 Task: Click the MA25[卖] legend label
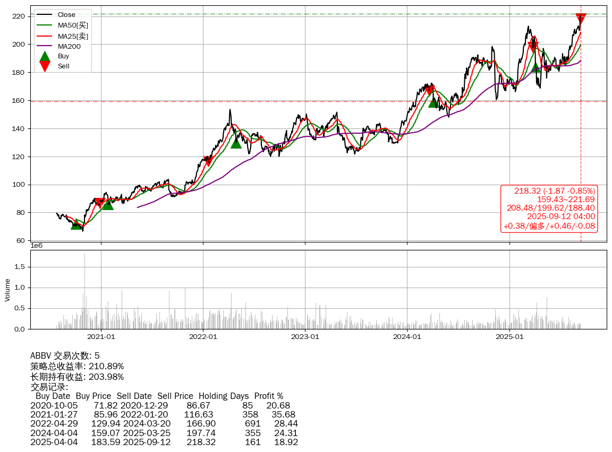point(73,36)
